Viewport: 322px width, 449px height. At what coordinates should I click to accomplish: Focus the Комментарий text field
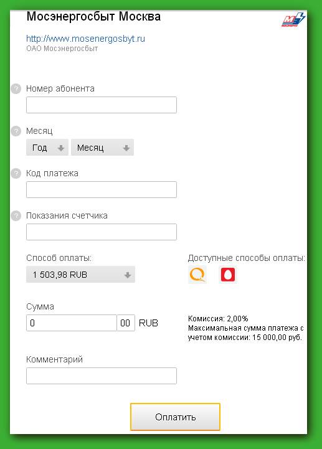[102, 376]
